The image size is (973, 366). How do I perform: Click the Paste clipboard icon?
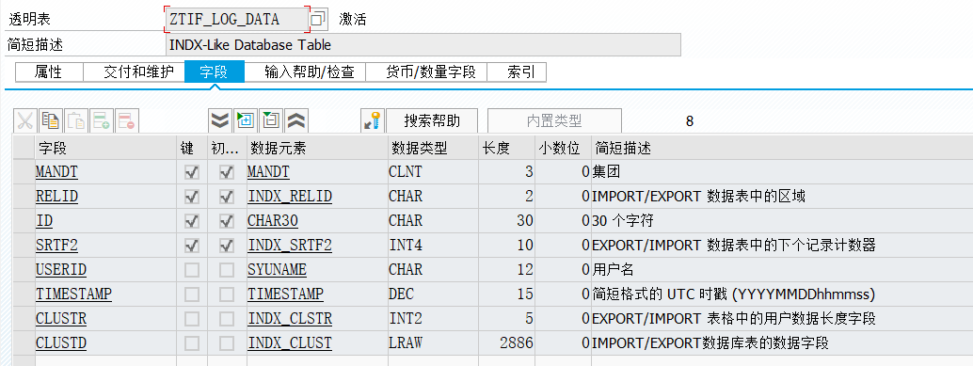(x=75, y=121)
